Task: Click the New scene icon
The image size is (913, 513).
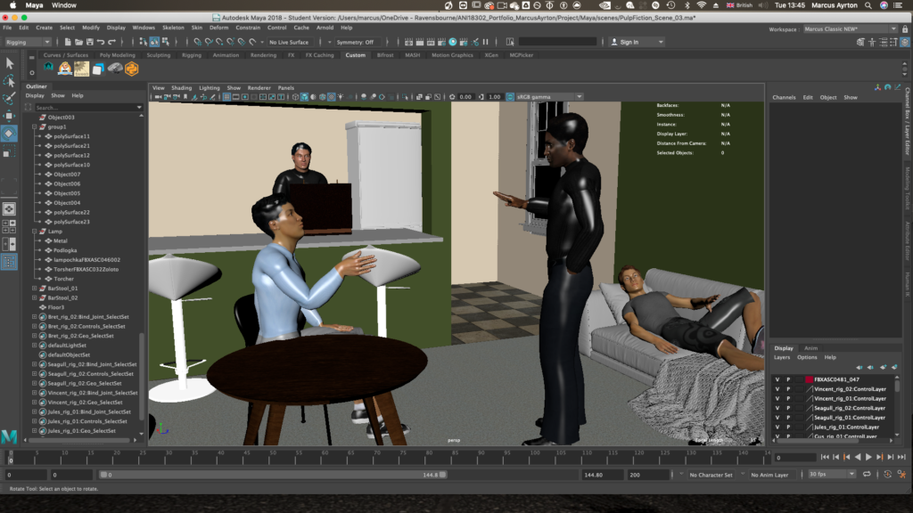Action: click(x=68, y=42)
